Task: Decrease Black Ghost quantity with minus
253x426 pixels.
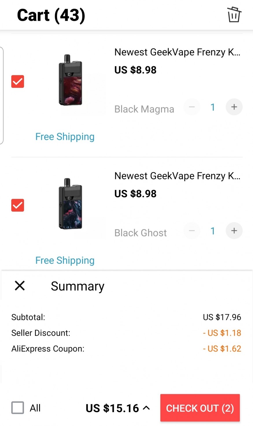Action: 192,231
